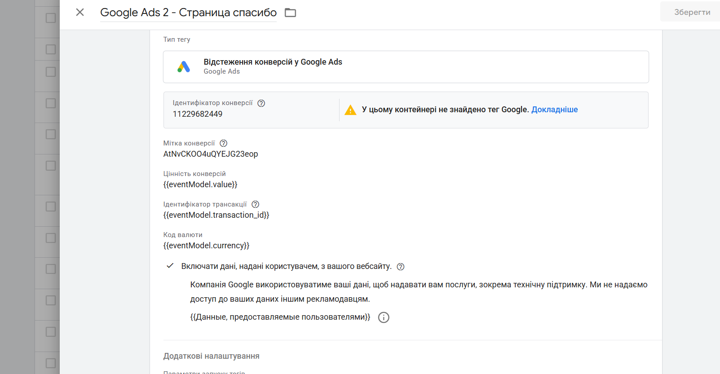Viewport: 720px width, 374px height.
Task: Open the Докладніше link
Action: click(x=554, y=110)
